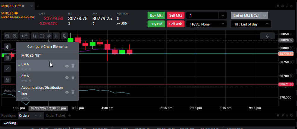The width and height of the screenshot is (297, 129).
Task: Toggle visibility of Accumulation/Distribution line
Action: (67, 92)
